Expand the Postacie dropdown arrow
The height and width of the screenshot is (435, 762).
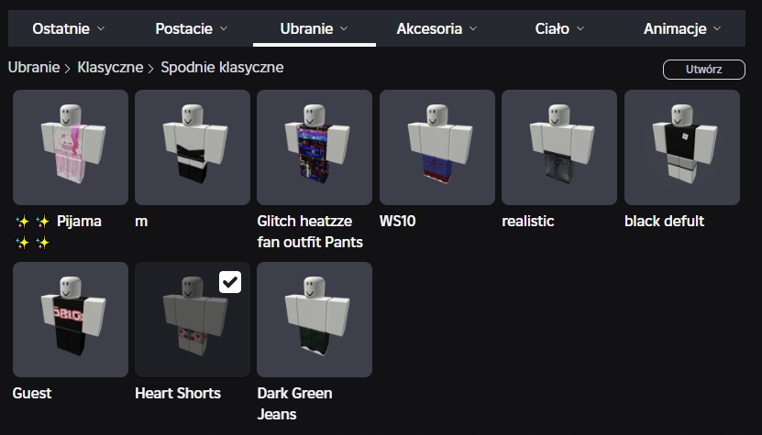tap(224, 28)
